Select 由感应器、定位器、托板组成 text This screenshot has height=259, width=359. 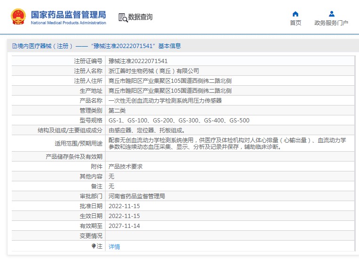pos(147,130)
